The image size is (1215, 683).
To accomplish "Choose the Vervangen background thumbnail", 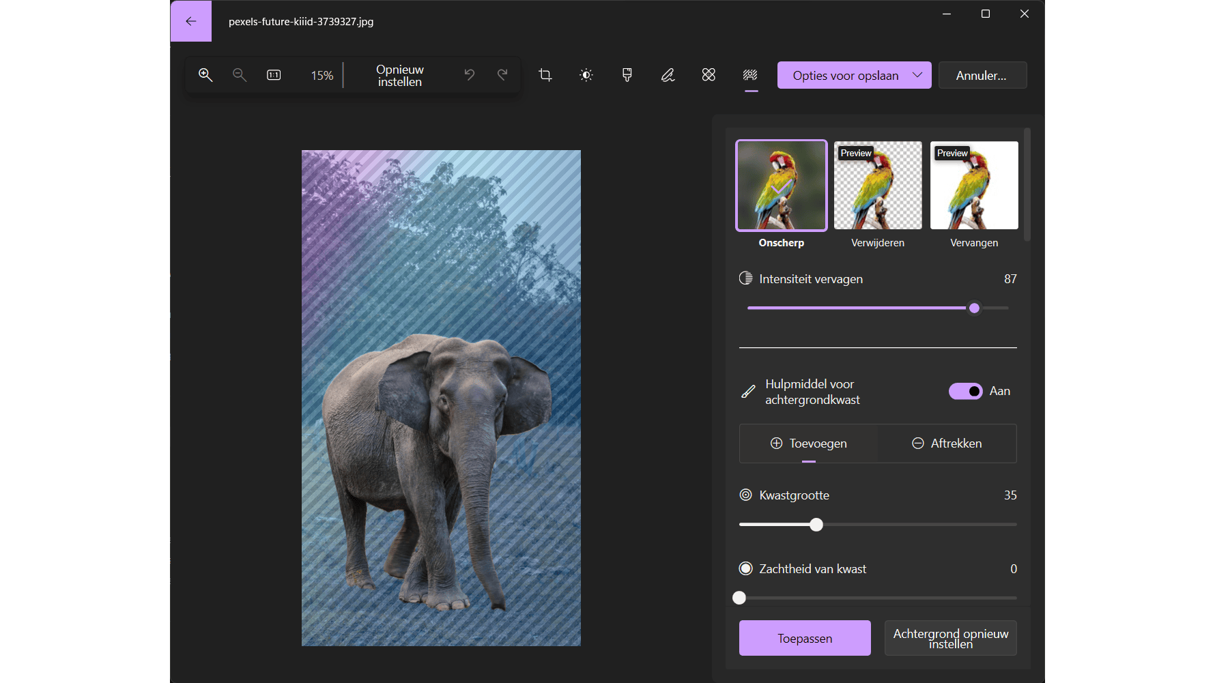I will click(974, 186).
